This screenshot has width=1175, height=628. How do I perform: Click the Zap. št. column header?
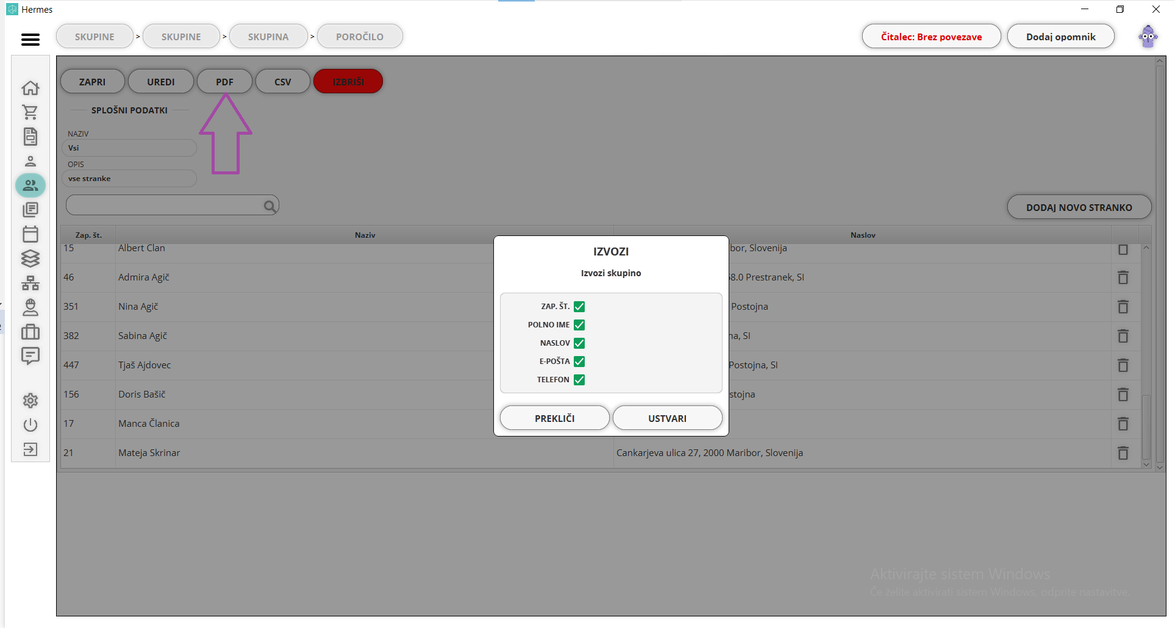click(x=88, y=235)
